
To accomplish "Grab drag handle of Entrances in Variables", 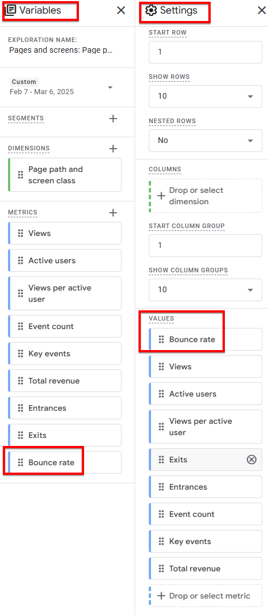I will pyautogui.click(x=21, y=408).
